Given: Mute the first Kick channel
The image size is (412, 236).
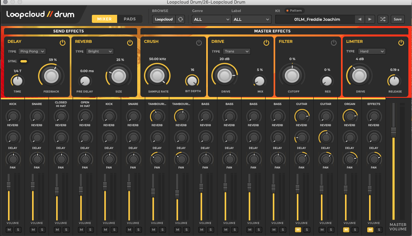Looking at the screenshot, I should pyautogui.click(x=9, y=230).
